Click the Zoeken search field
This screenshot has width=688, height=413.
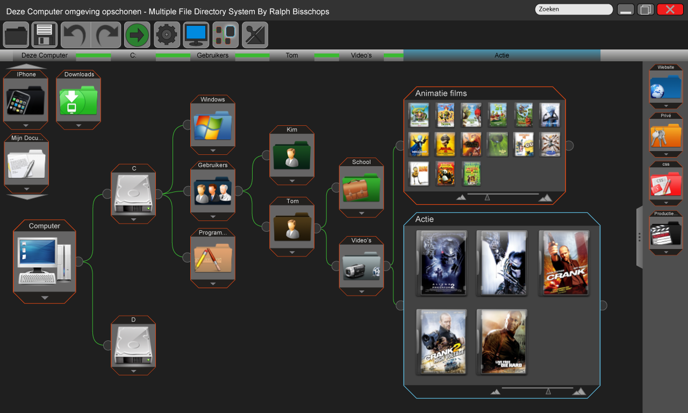[573, 9]
